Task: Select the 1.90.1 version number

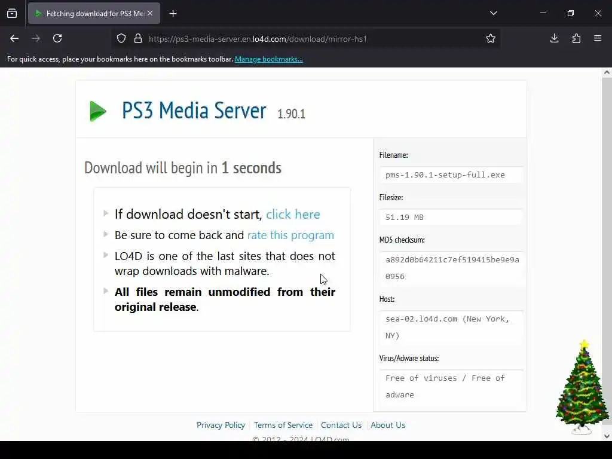Action: coord(291,114)
